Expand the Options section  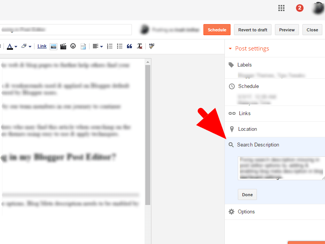(x=275, y=211)
